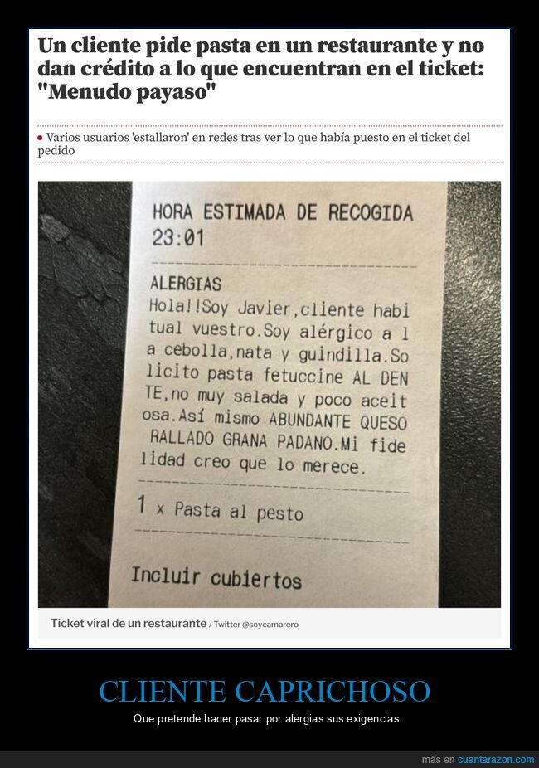Click the 'HORA ESTIMADA DE RECOGIDA' text
This screenshot has width=539, height=768.
pyautogui.click(x=283, y=213)
